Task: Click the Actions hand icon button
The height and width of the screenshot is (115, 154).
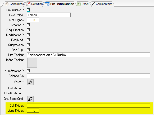Action: (30, 82)
